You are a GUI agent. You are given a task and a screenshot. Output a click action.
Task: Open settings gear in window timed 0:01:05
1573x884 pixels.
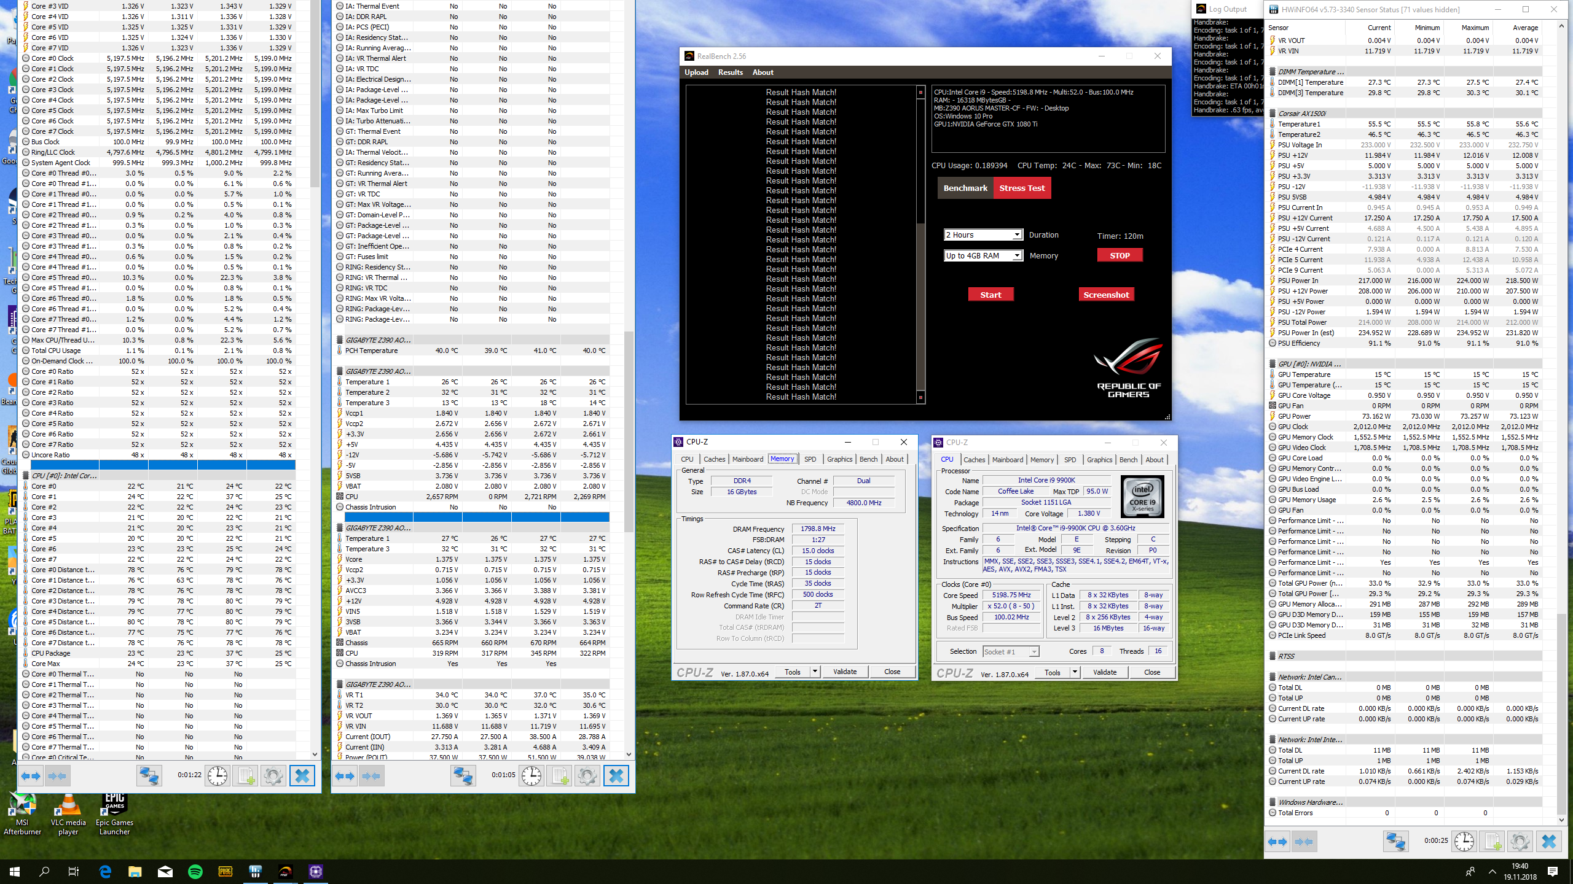tap(587, 776)
